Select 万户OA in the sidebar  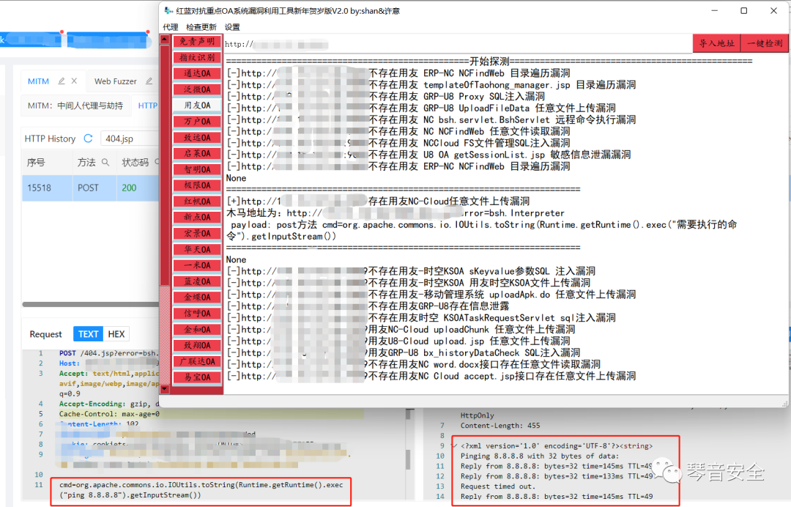coord(197,122)
